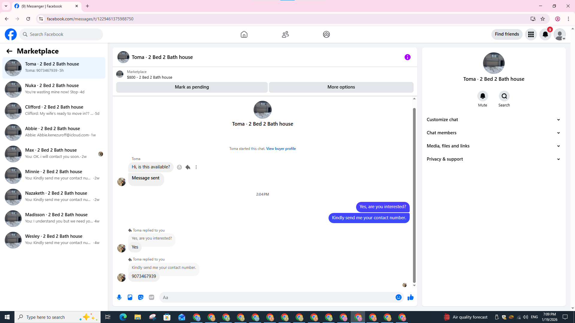Open the Friends tab in top navigation
The height and width of the screenshot is (323, 575).
pyautogui.click(x=285, y=34)
